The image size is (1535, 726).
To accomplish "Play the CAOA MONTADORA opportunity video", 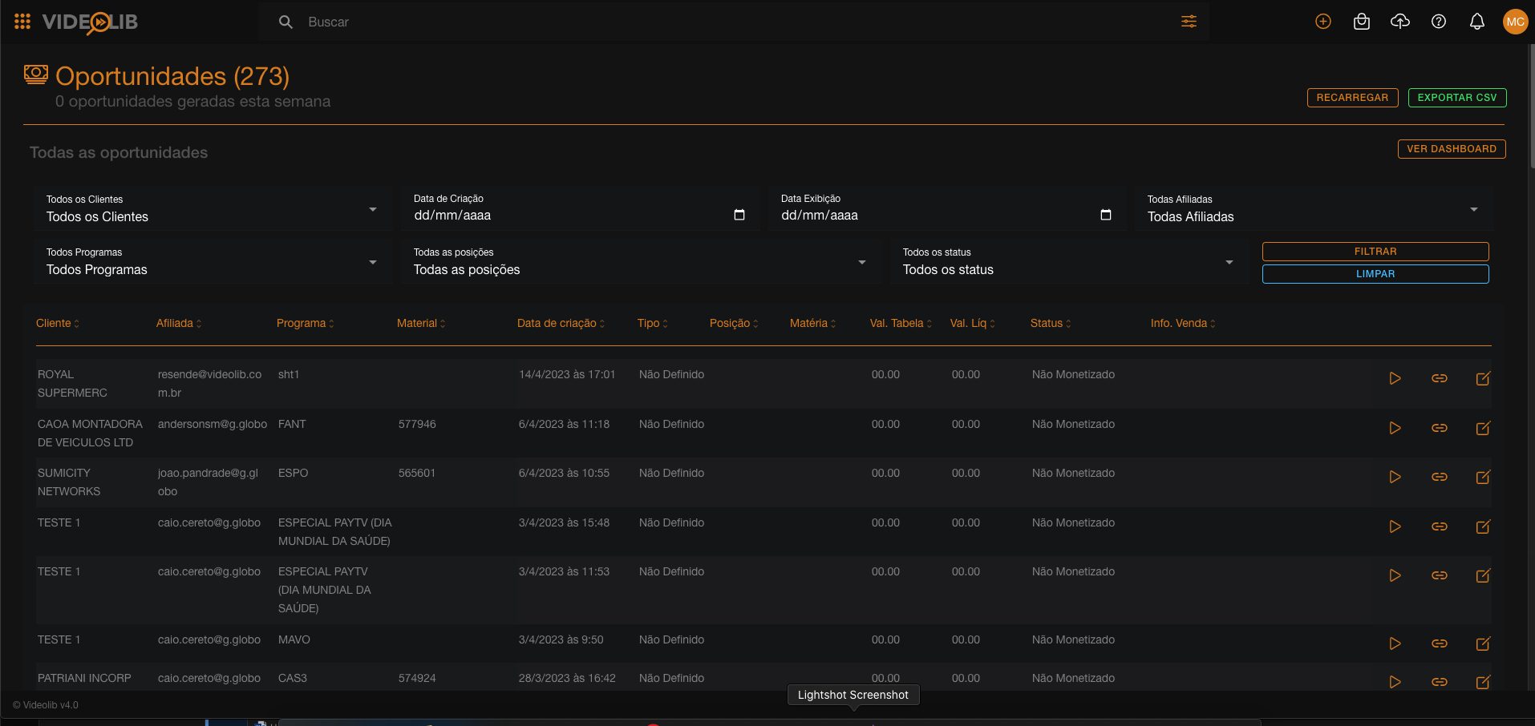I will click(1395, 428).
